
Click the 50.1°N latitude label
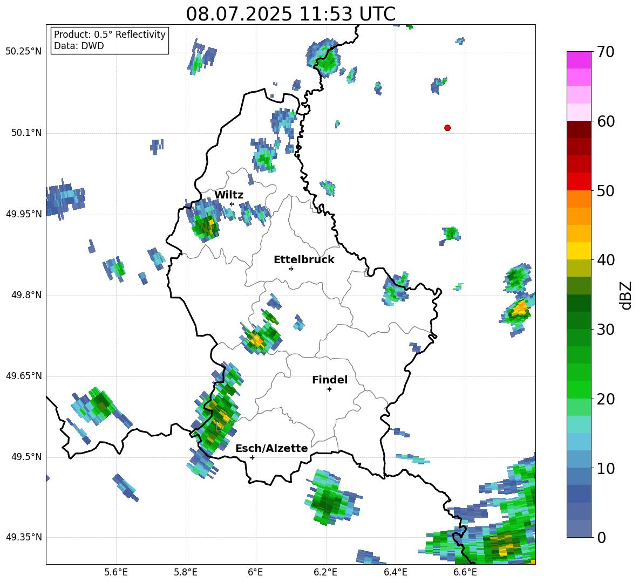(26, 133)
